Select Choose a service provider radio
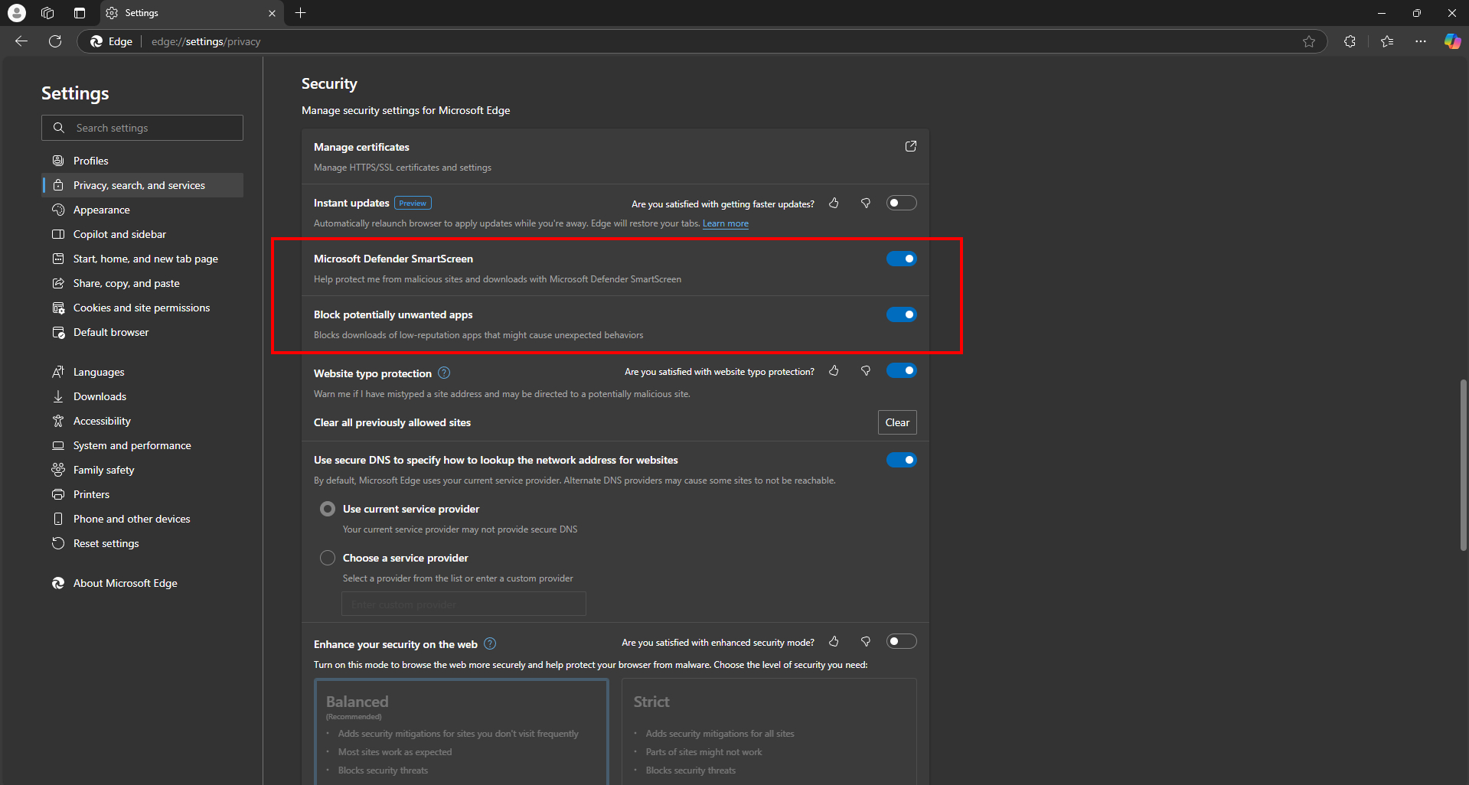The image size is (1469, 785). click(x=328, y=558)
